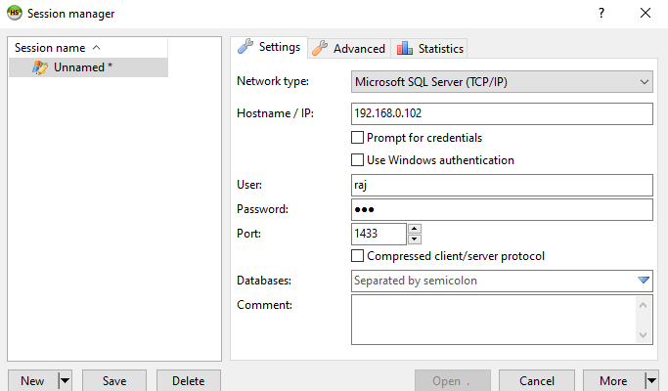Check Use Windows authentication
The height and width of the screenshot is (391, 668).
tap(357, 160)
